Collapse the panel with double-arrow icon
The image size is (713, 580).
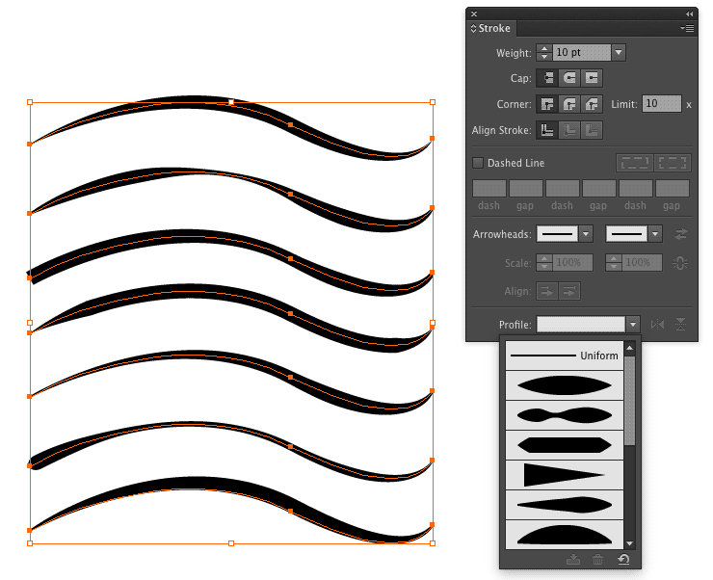point(689,14)
